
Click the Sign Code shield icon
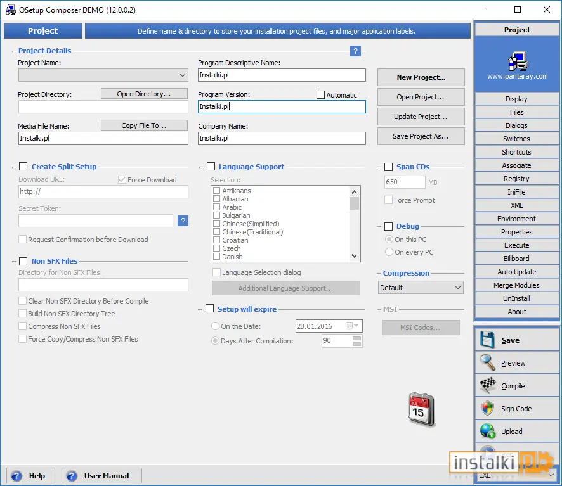pyautogui.click(x=487, y=408)
